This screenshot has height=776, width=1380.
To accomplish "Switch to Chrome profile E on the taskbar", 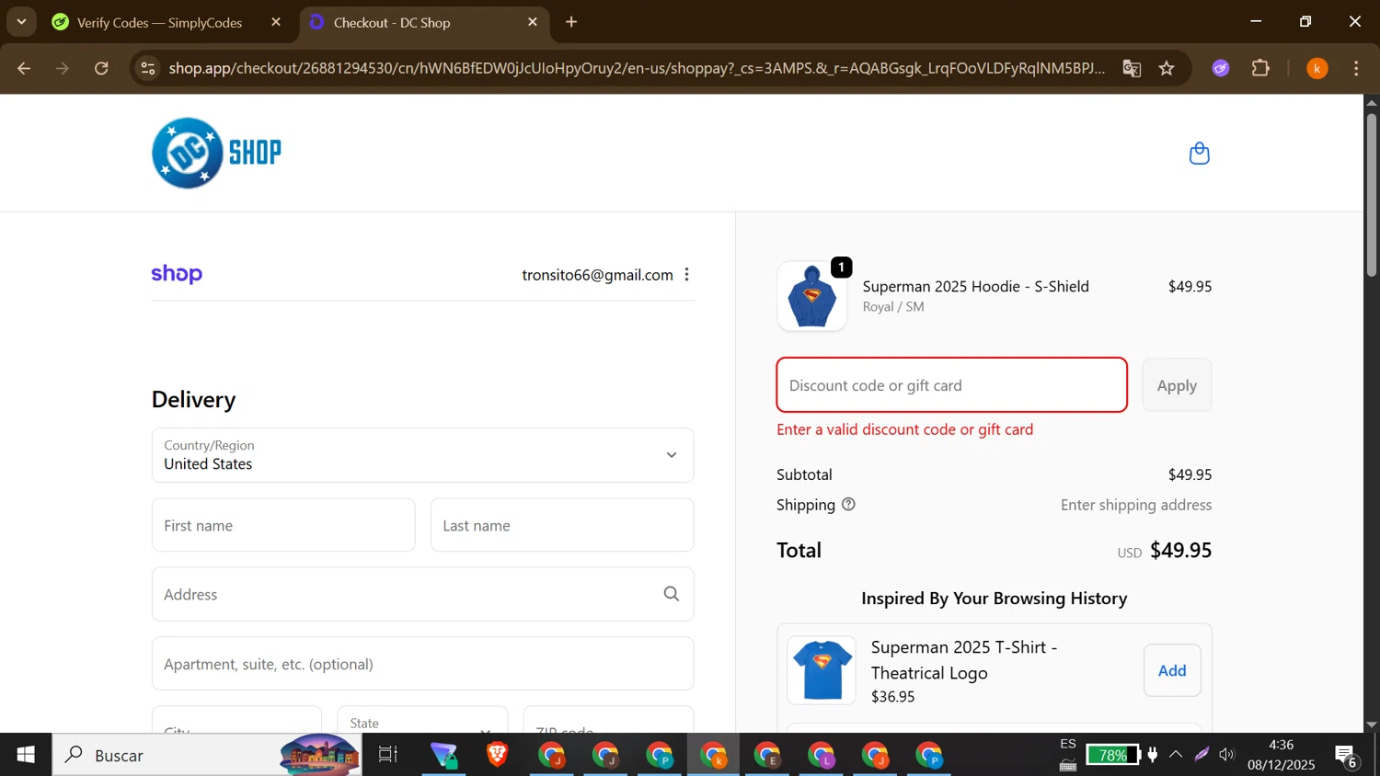I will click(767, 755).
